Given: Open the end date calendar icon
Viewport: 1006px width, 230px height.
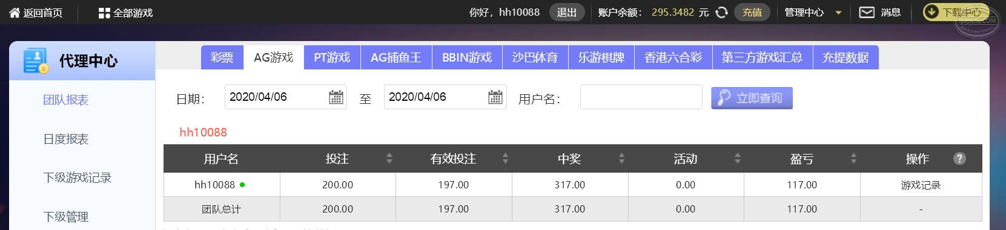Looking at the screenshot, I should point(495,97).
